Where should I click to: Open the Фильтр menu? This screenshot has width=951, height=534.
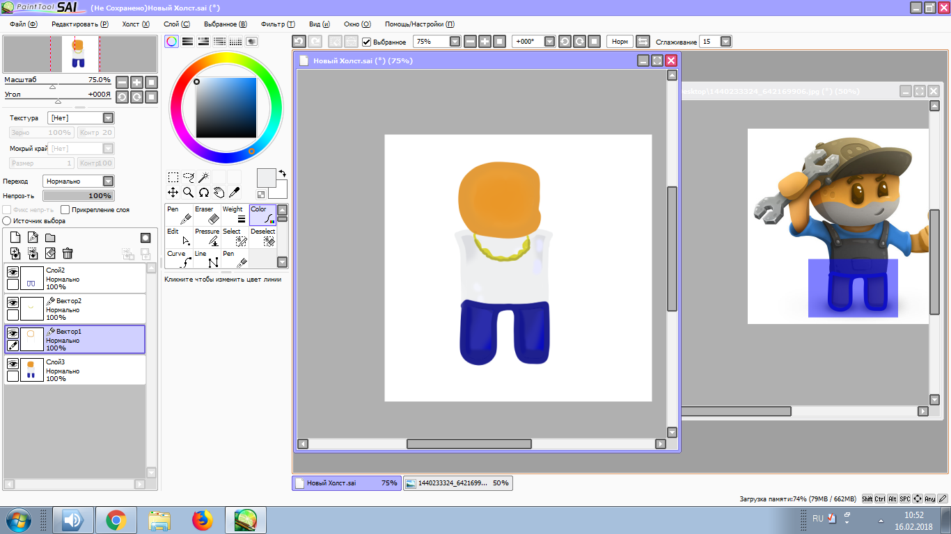click(278, 24)
